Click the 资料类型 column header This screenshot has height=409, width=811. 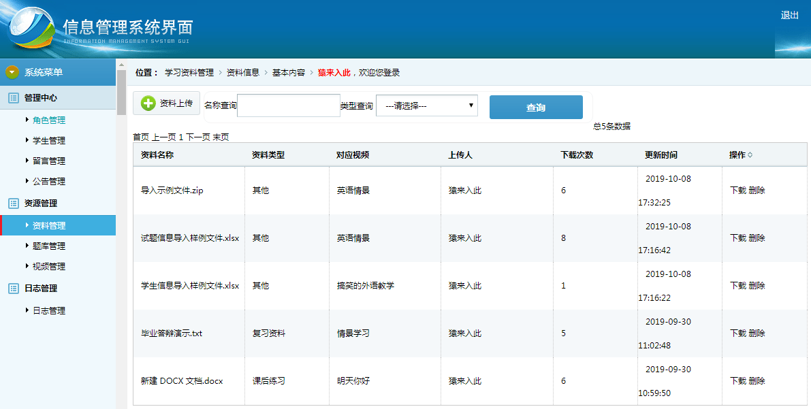[268, 154]
